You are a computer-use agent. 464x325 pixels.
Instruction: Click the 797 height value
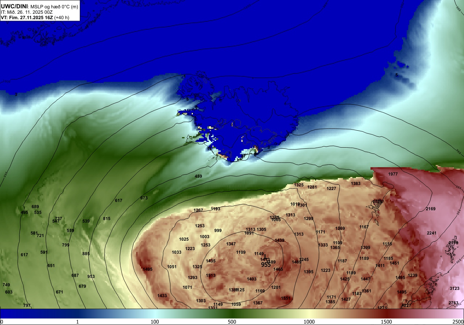(x=27, y=305)
